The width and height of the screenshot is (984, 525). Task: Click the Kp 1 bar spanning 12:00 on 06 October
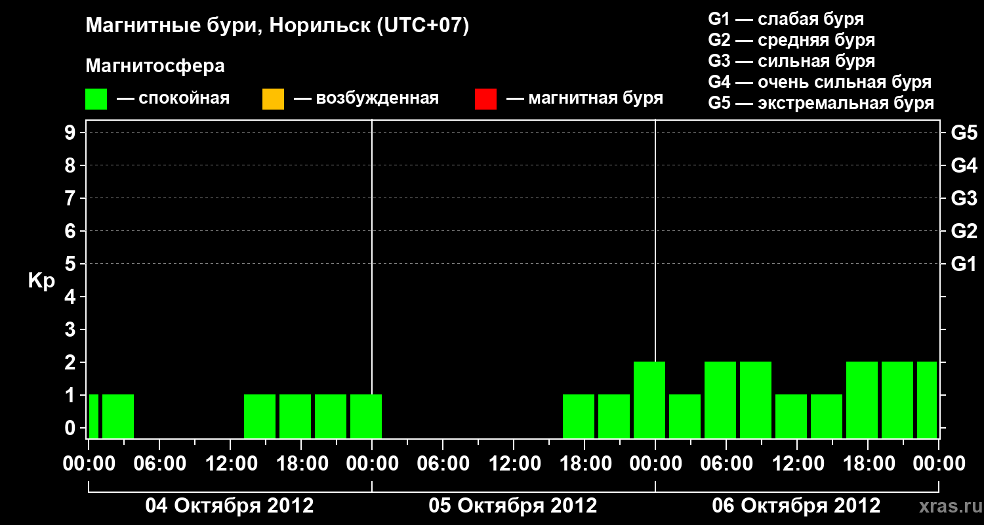pyautogui.click(x=791, y=416)
